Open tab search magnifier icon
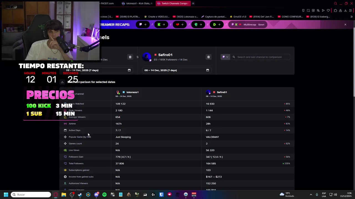The height and width of the screenshot is (199, 355). [x=335, y=3]
